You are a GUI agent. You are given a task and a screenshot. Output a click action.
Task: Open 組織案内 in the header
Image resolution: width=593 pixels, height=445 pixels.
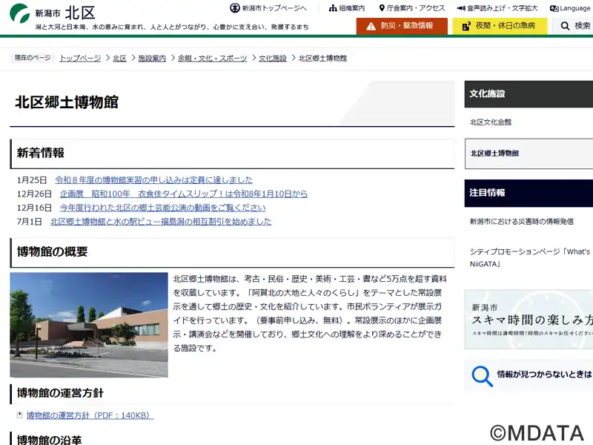[x=347, y=8]
